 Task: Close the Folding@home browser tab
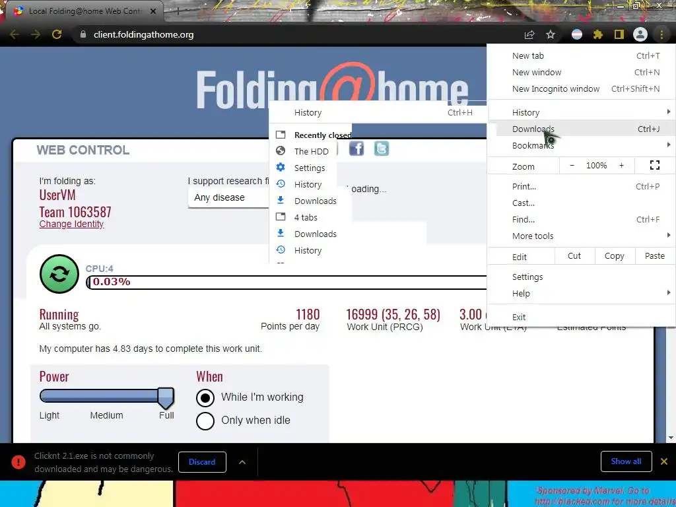[153, 11]
